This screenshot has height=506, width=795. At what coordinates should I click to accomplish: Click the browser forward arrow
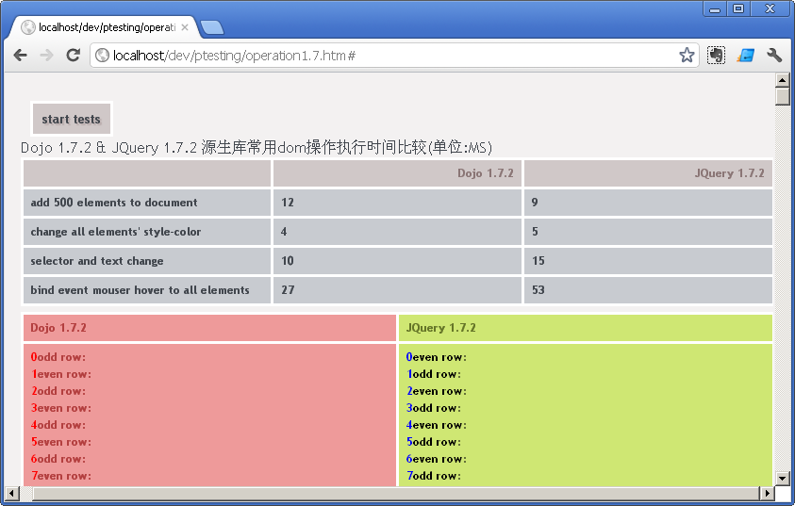46,55
